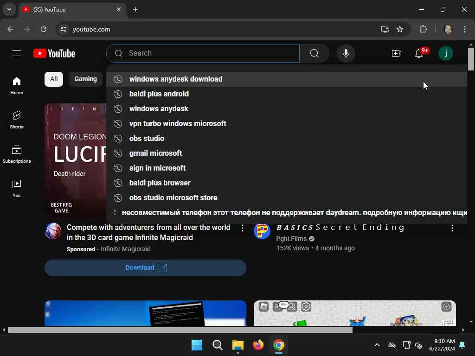The height and width of the screenshot is (356, 475).
Task: Open the brick-wall game video thumbnail
Action: (x=354, y=313)
